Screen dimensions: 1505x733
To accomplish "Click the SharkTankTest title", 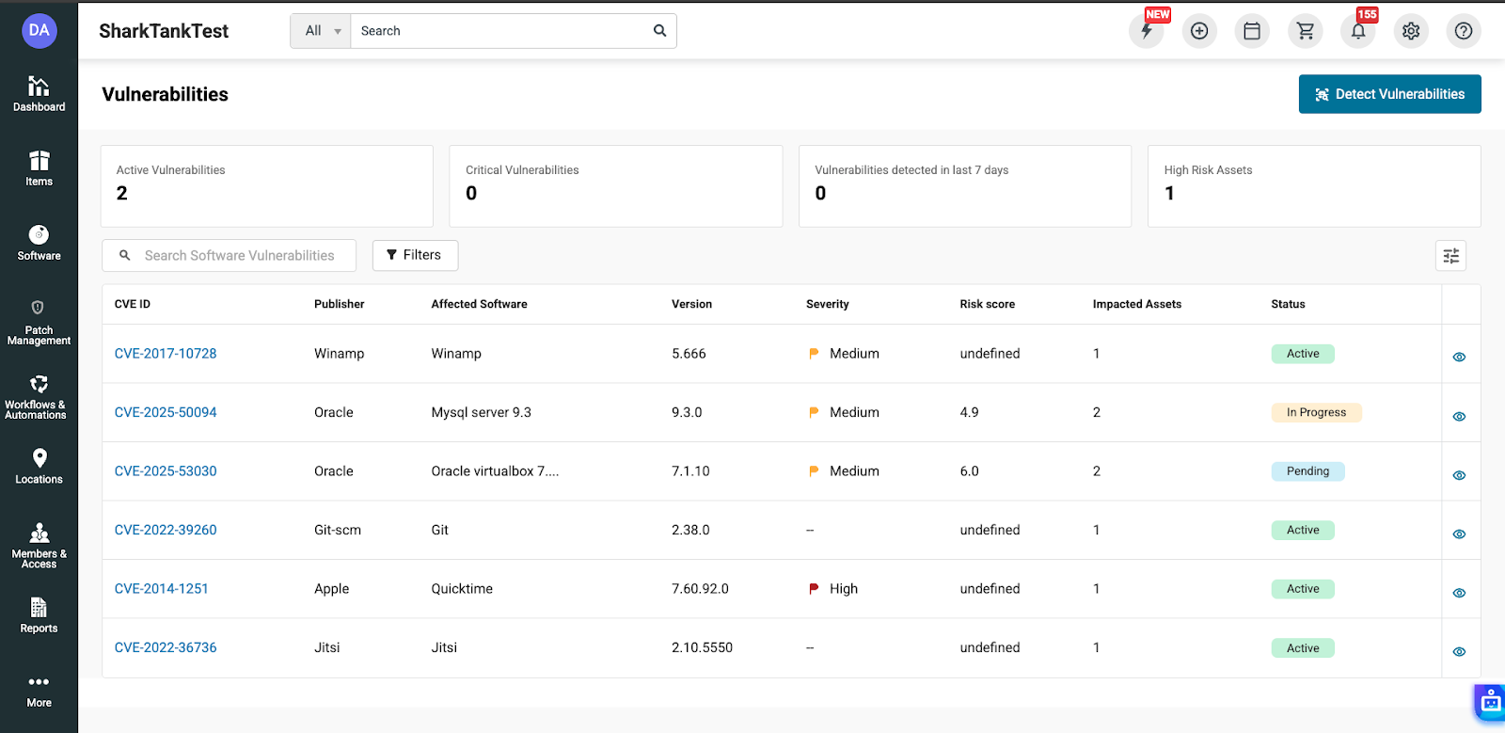I will [x=164, y=31].
